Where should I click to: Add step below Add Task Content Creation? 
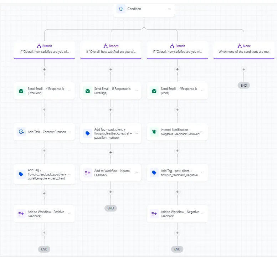pos(44,151)
